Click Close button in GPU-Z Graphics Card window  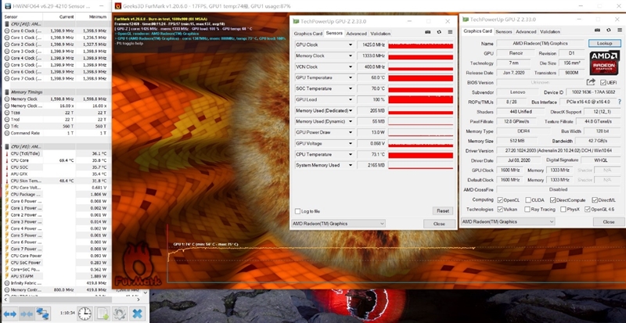(609, 221)
